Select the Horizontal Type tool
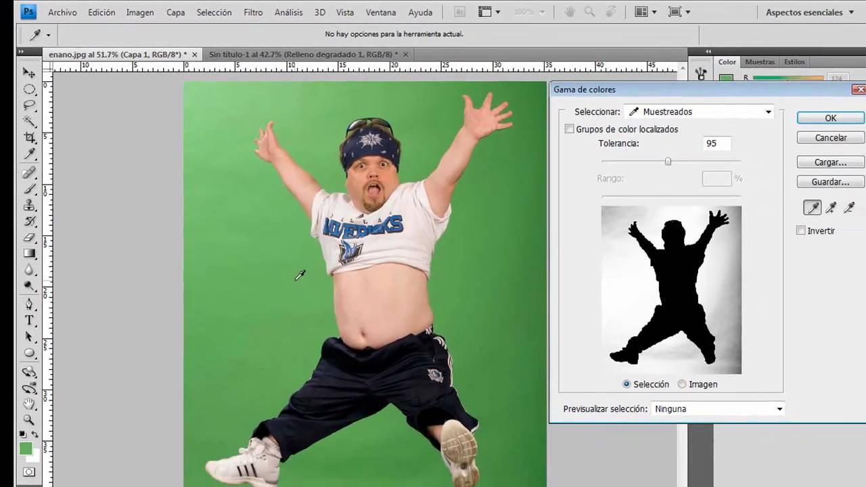 [x=29, y=320]
